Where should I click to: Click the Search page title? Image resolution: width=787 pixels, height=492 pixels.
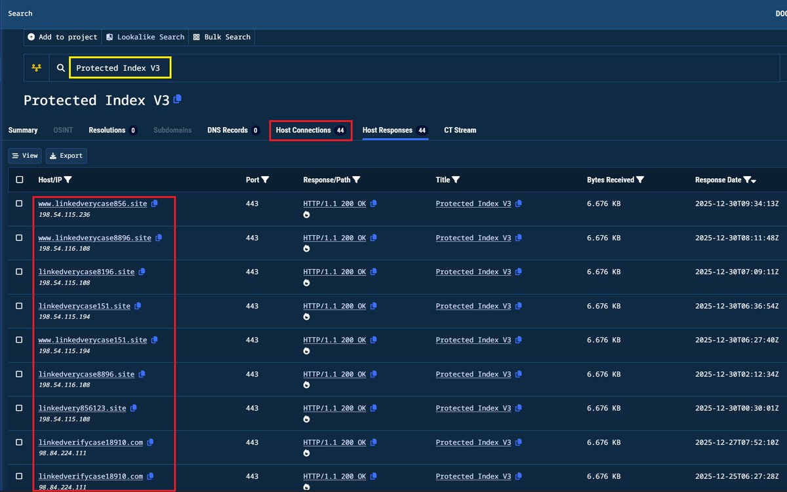coord(20,13)
